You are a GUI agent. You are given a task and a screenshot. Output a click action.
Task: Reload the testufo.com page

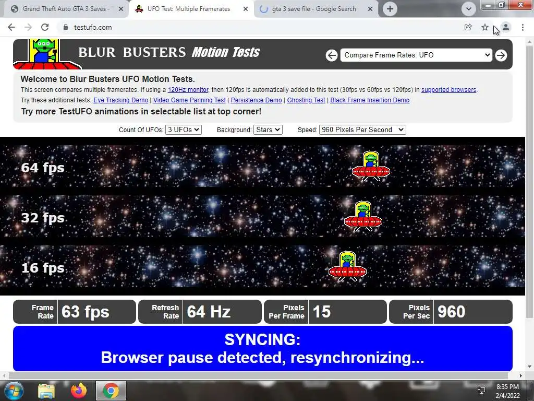click(45, 27)
